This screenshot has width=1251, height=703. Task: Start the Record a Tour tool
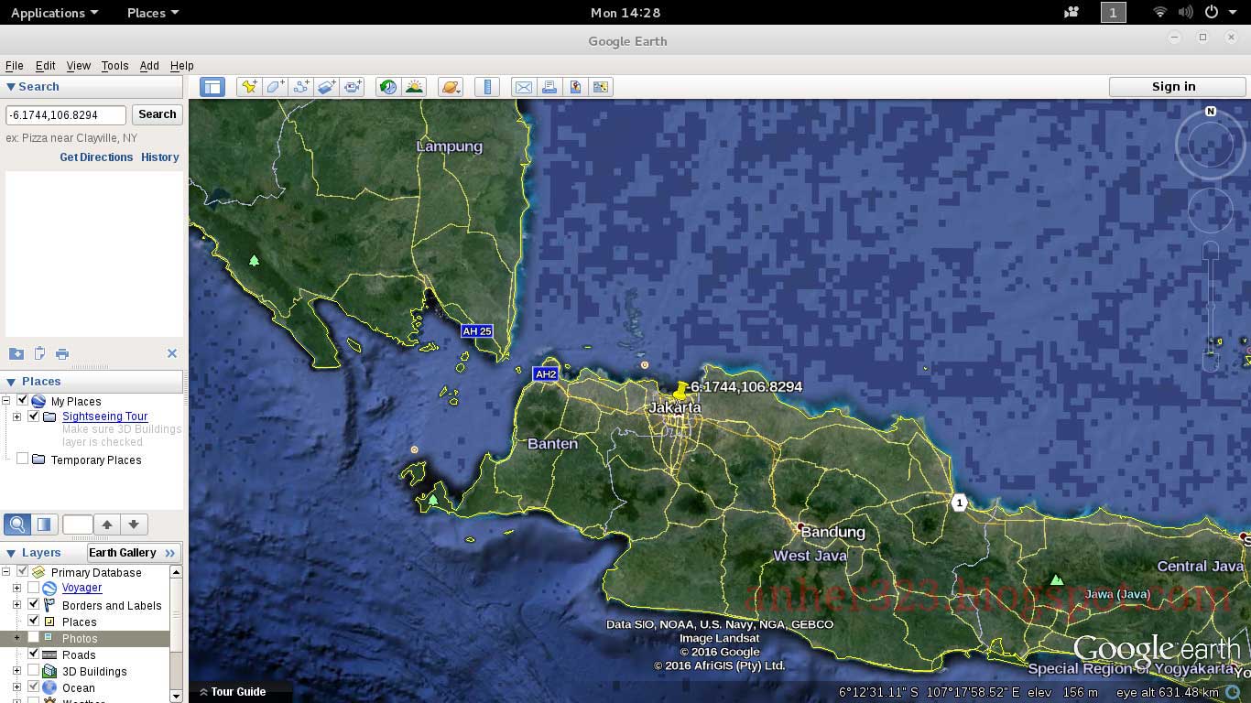pos(353,87)
